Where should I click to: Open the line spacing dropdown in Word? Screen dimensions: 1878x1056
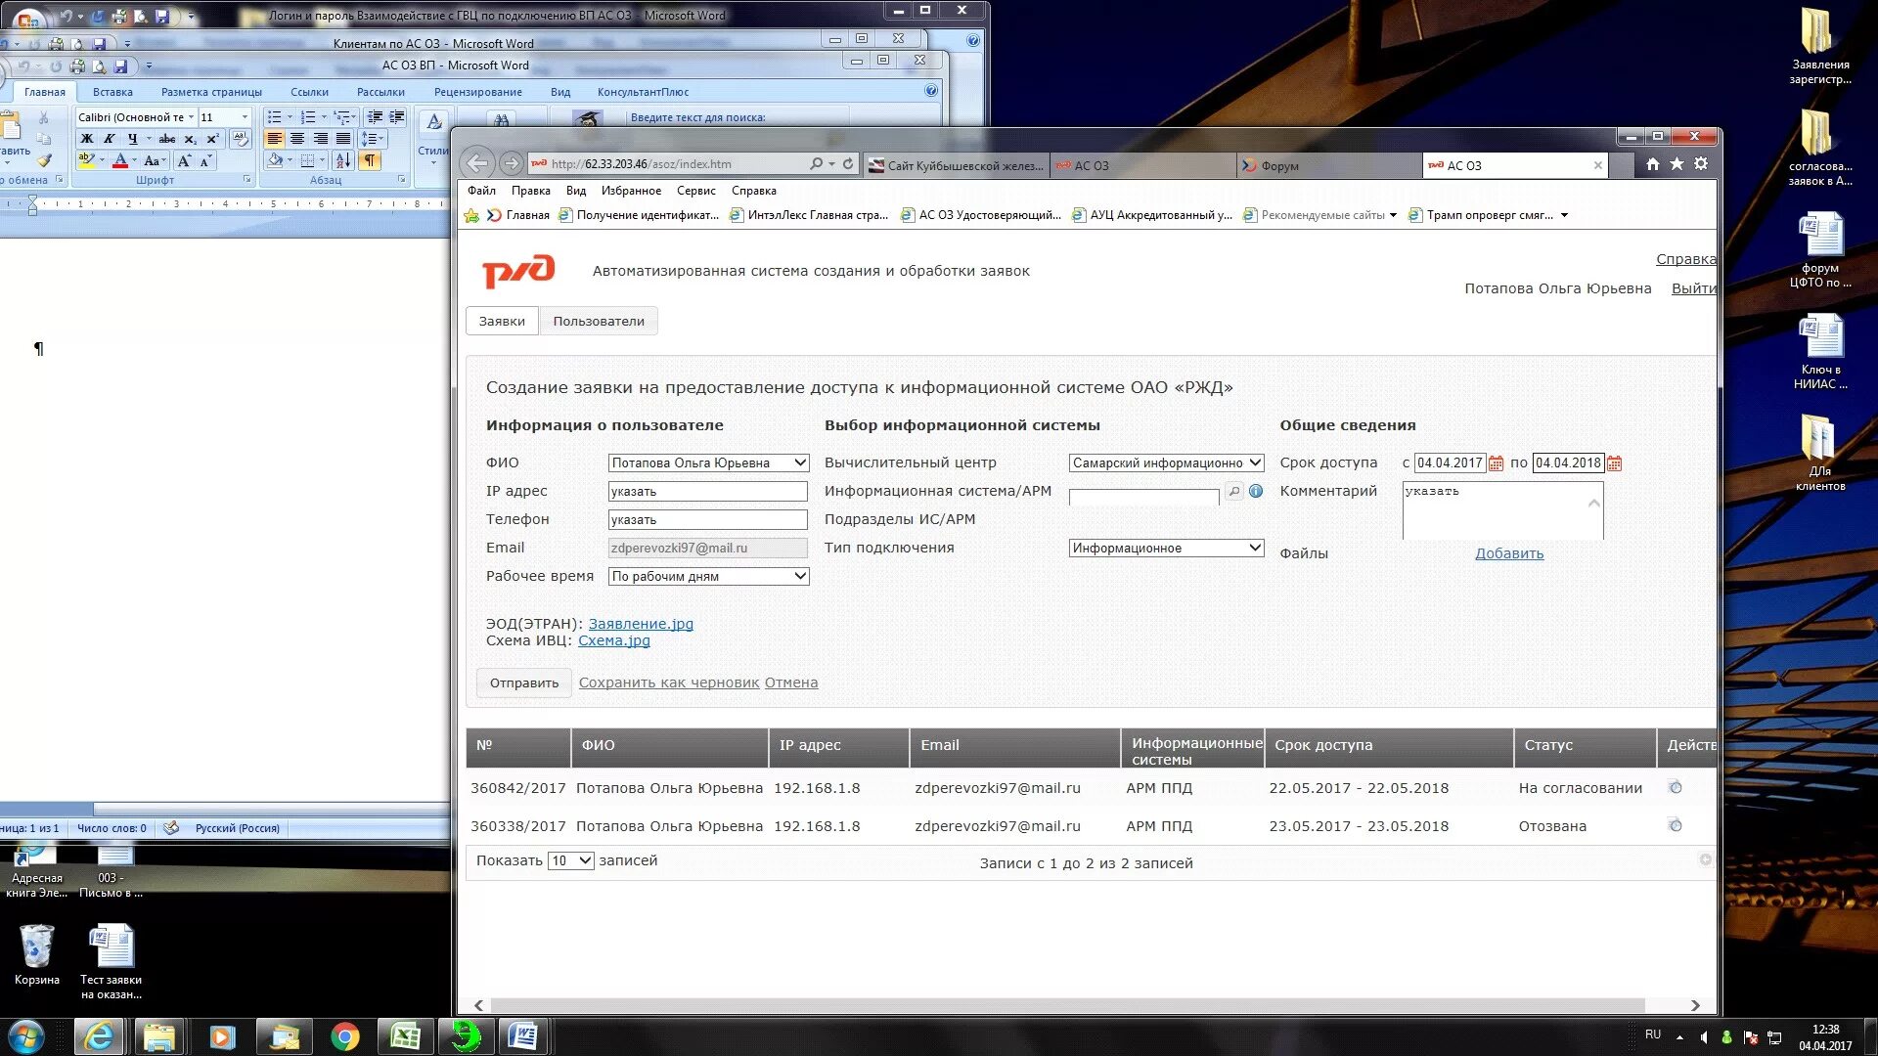[x=373, y=139]
